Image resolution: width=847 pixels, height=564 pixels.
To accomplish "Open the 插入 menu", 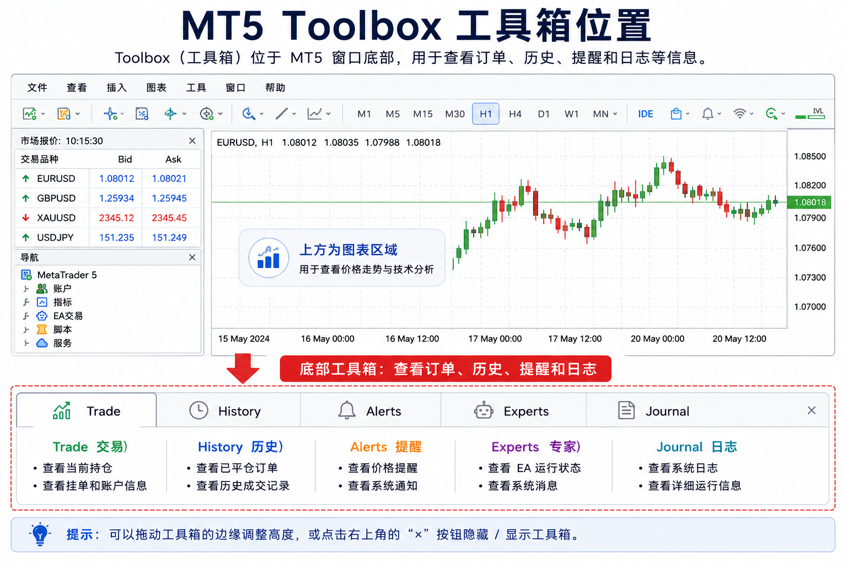I will 116,88.
